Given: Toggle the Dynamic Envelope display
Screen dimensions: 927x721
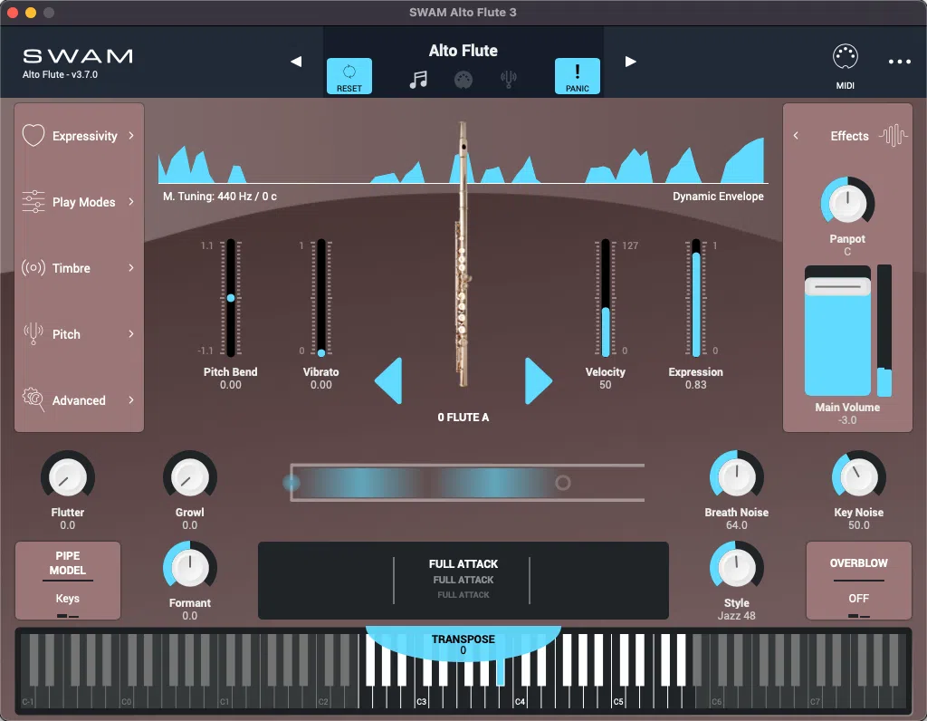Looking at the screenshot, I should 718,196.
